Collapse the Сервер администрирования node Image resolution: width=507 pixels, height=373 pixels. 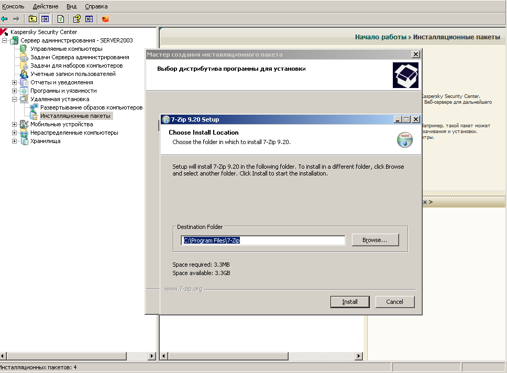4,40
